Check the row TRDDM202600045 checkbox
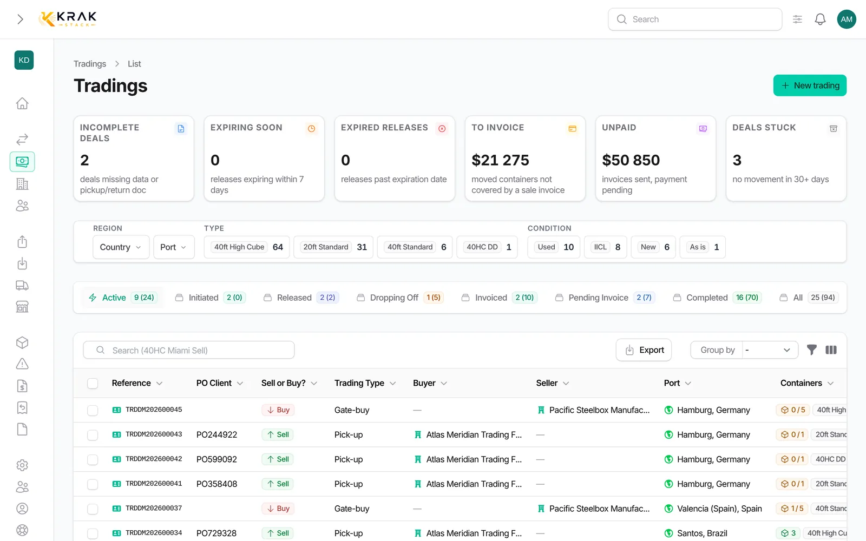This screenshot has width=866, height=541. (93, 410)
